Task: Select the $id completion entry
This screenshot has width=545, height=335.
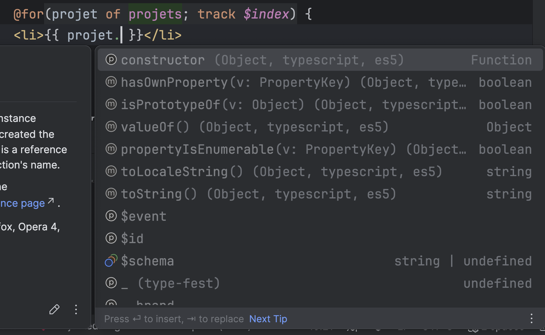Action: (132, 239)
